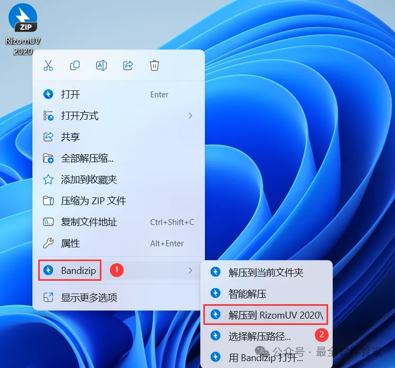
Task: Click the Copy icon in context menu
Action: 75,65
